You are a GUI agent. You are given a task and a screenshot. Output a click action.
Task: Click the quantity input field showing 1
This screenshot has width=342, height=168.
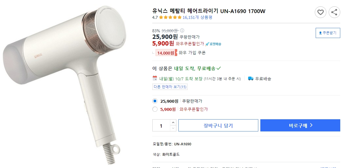point(161,125)
